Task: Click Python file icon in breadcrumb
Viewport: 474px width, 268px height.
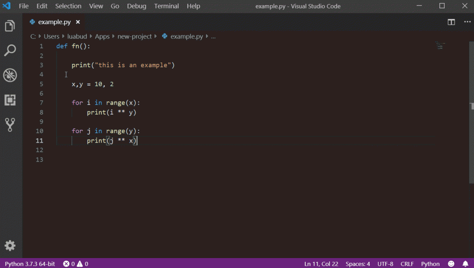Action: [164, 36]
